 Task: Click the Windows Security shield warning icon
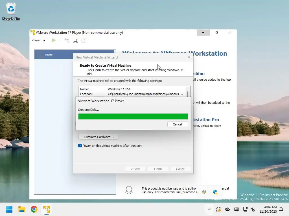point(215,192)
